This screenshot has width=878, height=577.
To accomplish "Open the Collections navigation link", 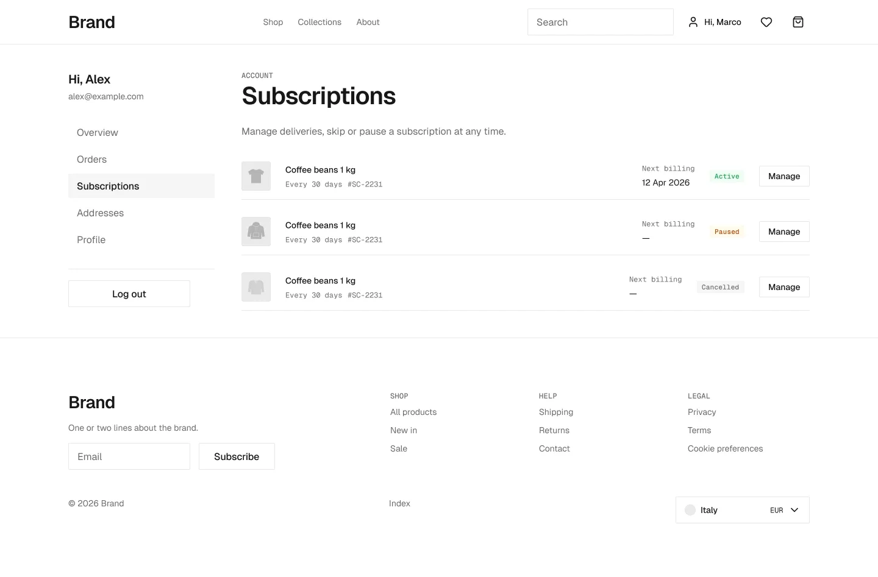I will pos(319,22).
